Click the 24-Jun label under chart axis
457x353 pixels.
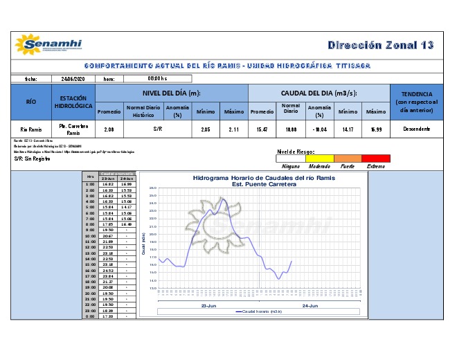coord(310,305)
